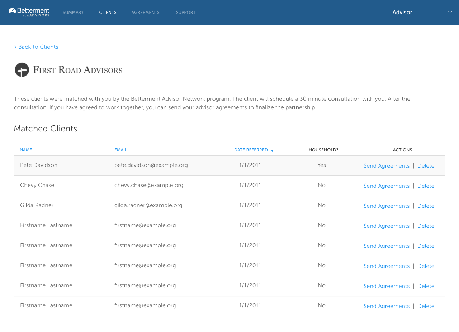
Task: Click the First Road Advisors signpost icon
Action: tap(22, 70)
